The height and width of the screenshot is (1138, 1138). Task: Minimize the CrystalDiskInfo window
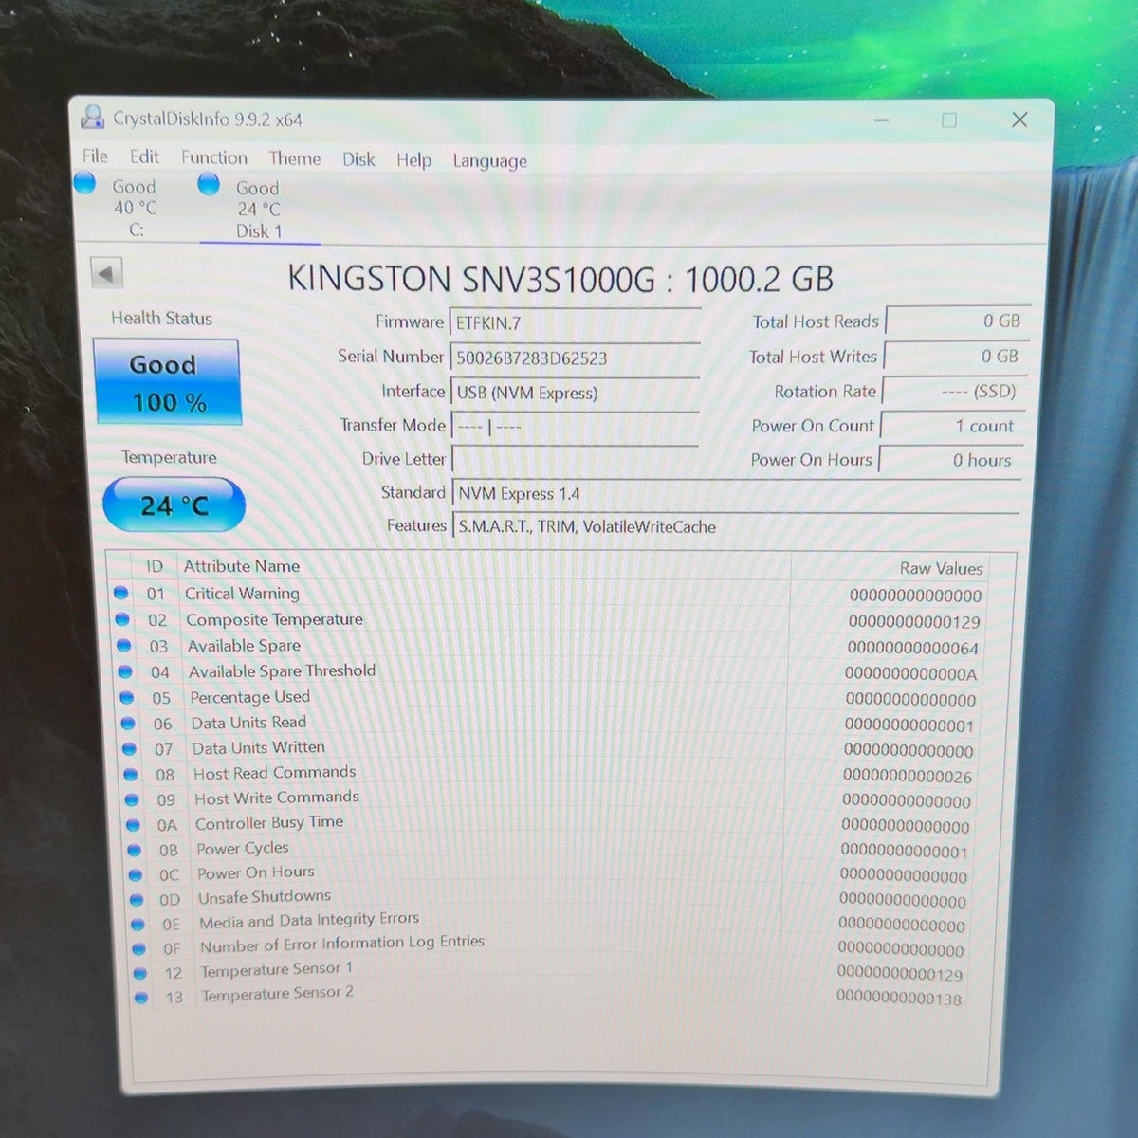881,120
